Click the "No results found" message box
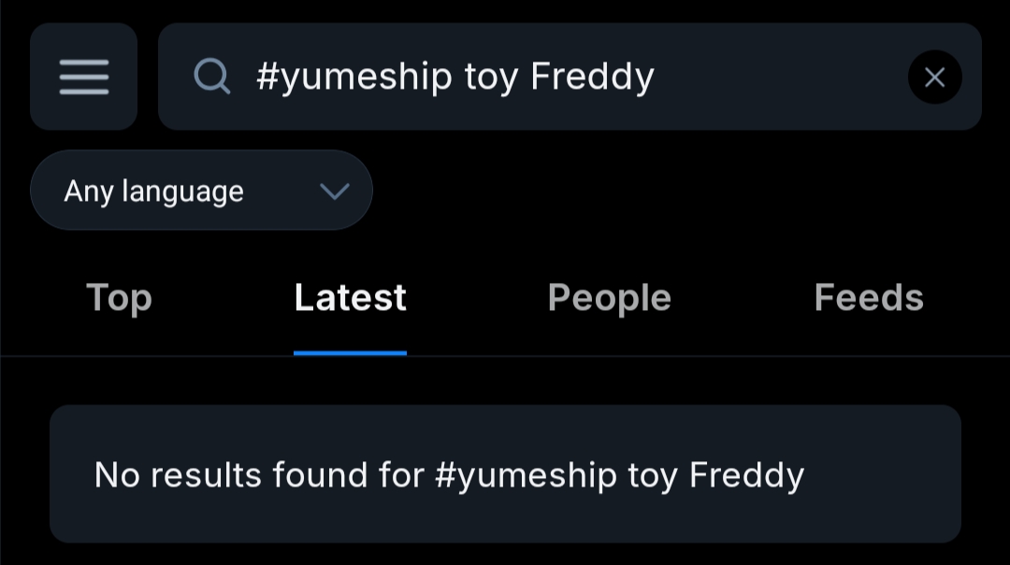Image resolution: width=1010 pixels, height=565 pixels. tap(505, 473)
